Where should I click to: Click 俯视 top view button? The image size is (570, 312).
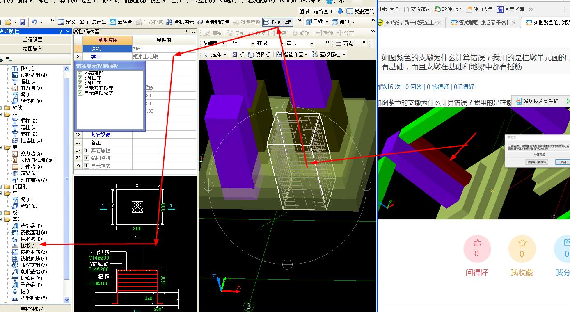click(x=341, y=22)
